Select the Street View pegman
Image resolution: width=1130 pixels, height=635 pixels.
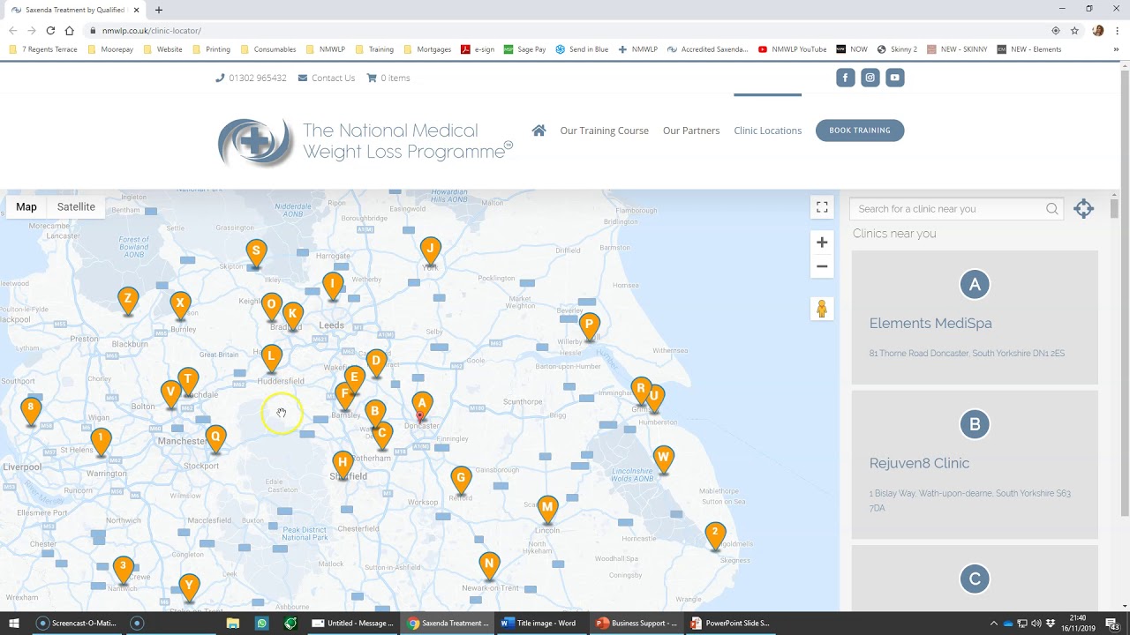822,309
